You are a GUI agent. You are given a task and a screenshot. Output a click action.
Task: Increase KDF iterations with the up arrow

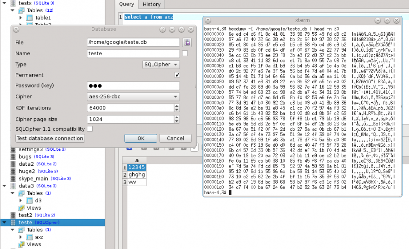176,106
